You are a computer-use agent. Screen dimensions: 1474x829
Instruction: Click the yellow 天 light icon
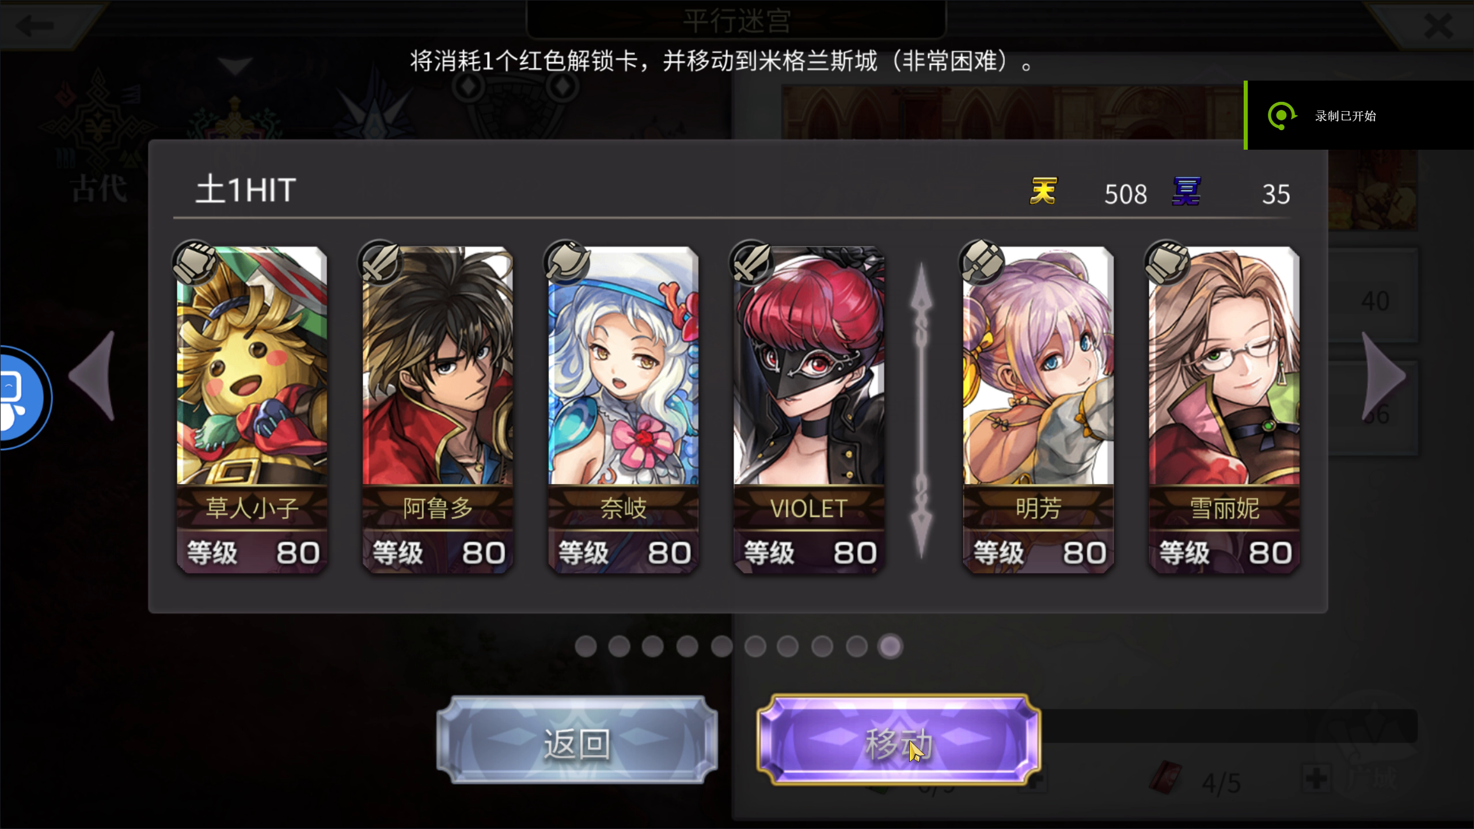point(1043,192)
